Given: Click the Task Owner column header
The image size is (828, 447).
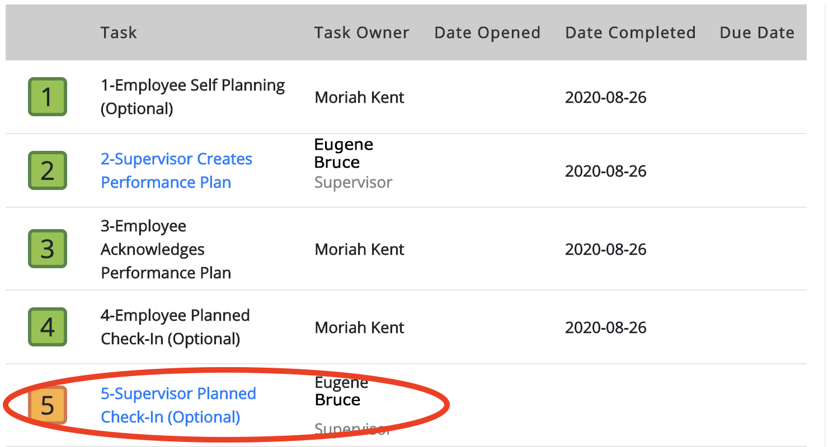Looking at the screenshot, I should pos(361,32).
